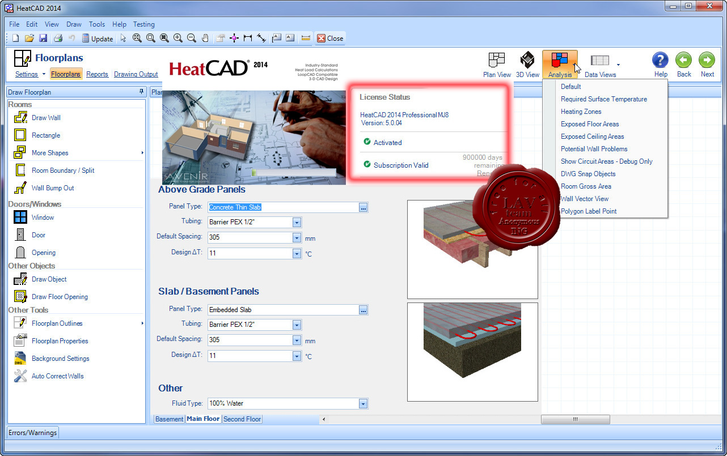727x456 pixels.
Task: Pick the Wall Bump Out tool
Action: [x=53, y=188]
